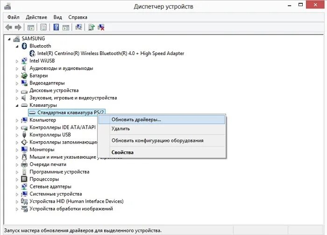Select the Intel Centrino Bluetooth adapter icon

click(x=32, y=54)
